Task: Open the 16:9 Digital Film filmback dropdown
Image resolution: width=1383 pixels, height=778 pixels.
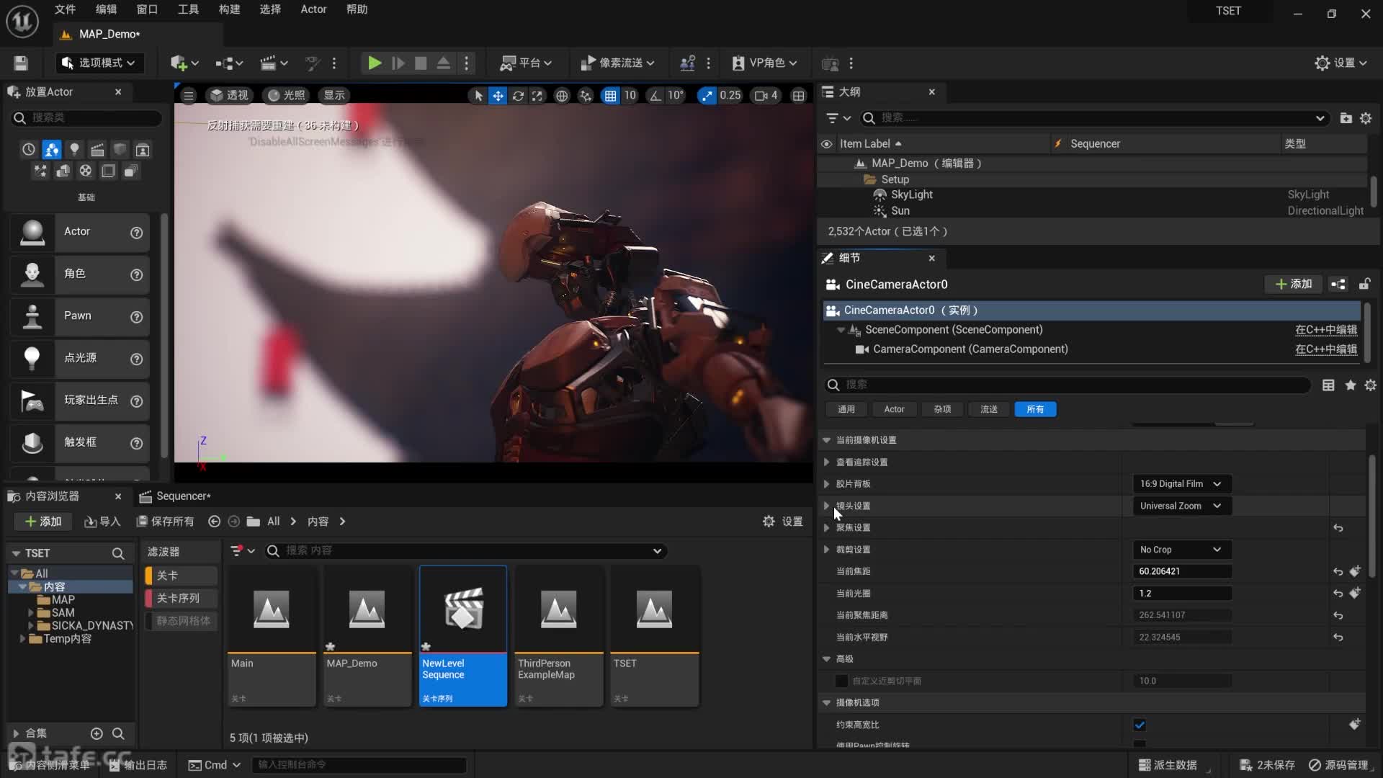Action: click(x=1181, y=484)
